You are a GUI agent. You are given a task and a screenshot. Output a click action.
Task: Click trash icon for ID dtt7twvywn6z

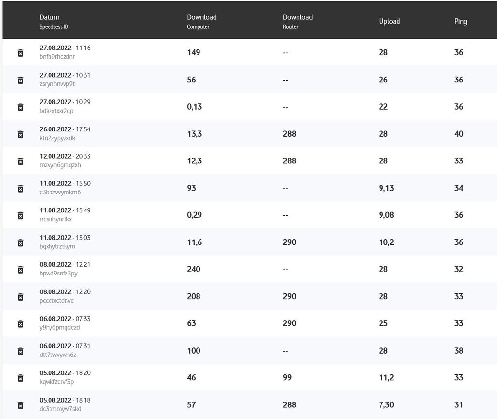click(x=20, y=351)
